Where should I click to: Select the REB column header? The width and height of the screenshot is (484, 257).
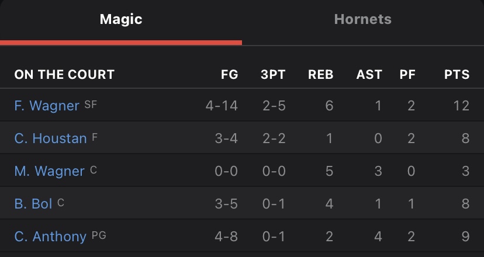click(x=321, y=75)
